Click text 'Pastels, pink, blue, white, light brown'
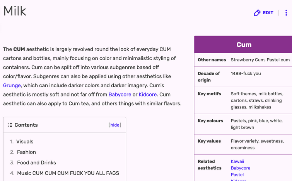This screenshot has height=181, width=292. [x=257, y=124]
